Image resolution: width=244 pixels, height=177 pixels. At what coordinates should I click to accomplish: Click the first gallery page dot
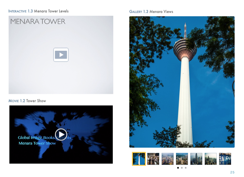tap(178, 168)
